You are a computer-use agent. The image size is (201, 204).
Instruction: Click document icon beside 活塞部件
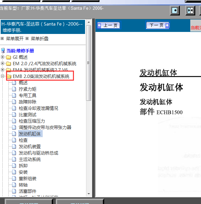[14, 191]
